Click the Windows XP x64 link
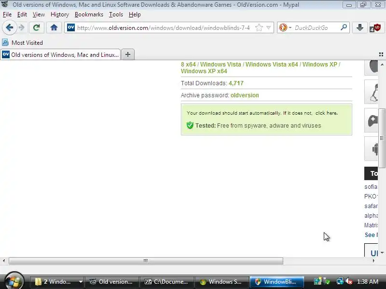386x289 pixels. [x=204, y=71]
